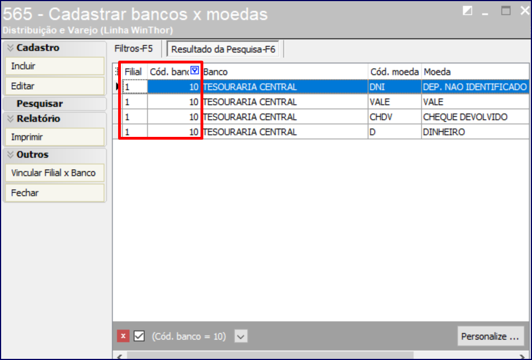The height and width of the screenshot is (360, 532).
Task: Click the Incluir button
Action: 55,66
